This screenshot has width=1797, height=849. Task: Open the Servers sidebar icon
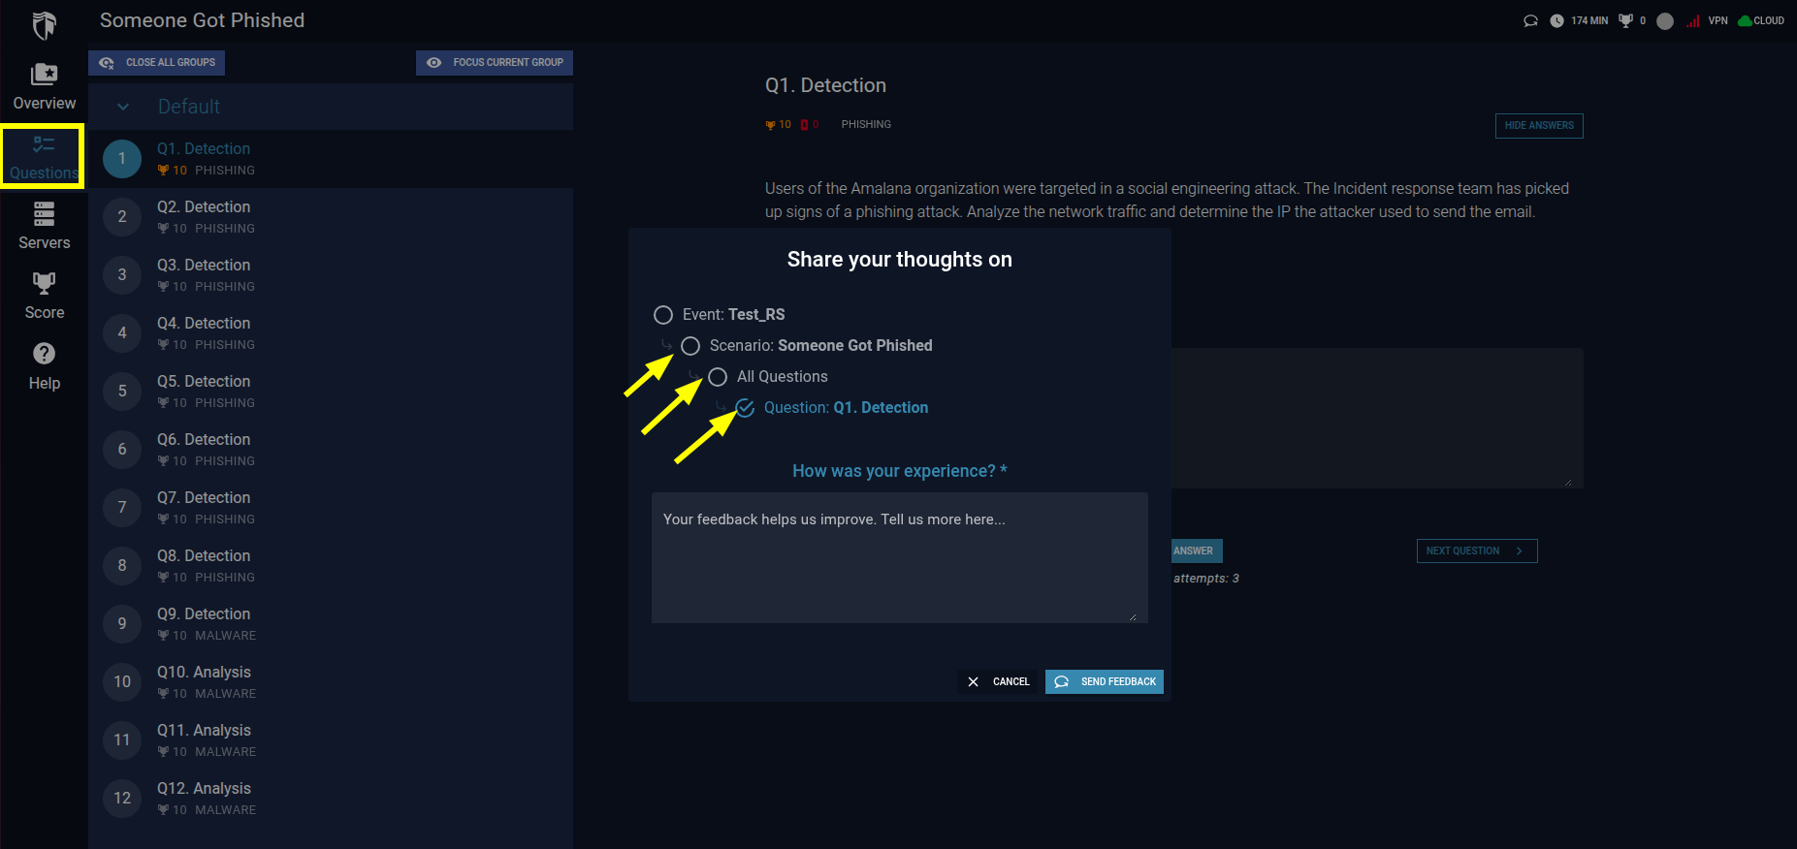coord(44,213)
